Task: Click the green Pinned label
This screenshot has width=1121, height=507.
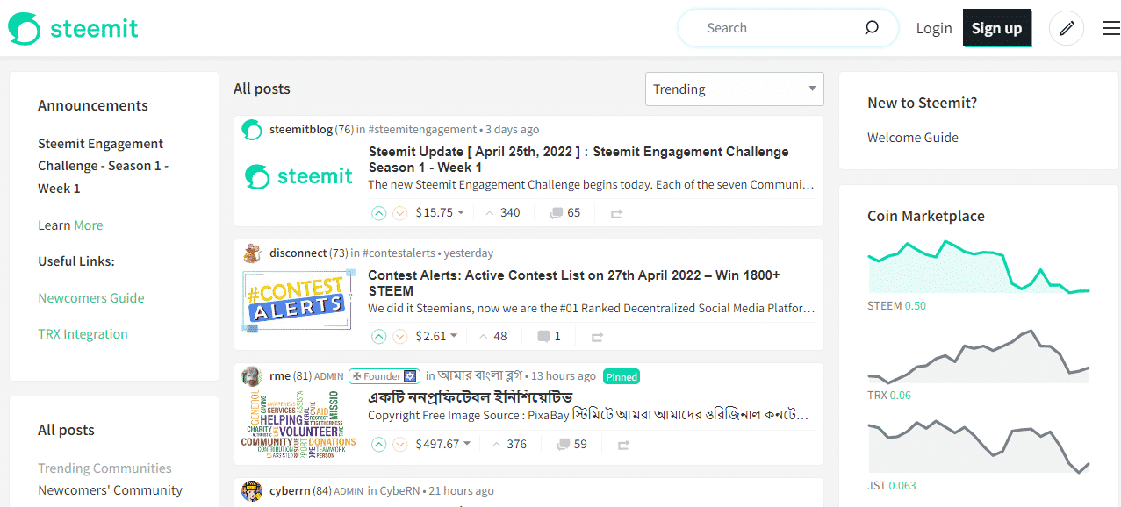Action: click(x=622, y=377)
